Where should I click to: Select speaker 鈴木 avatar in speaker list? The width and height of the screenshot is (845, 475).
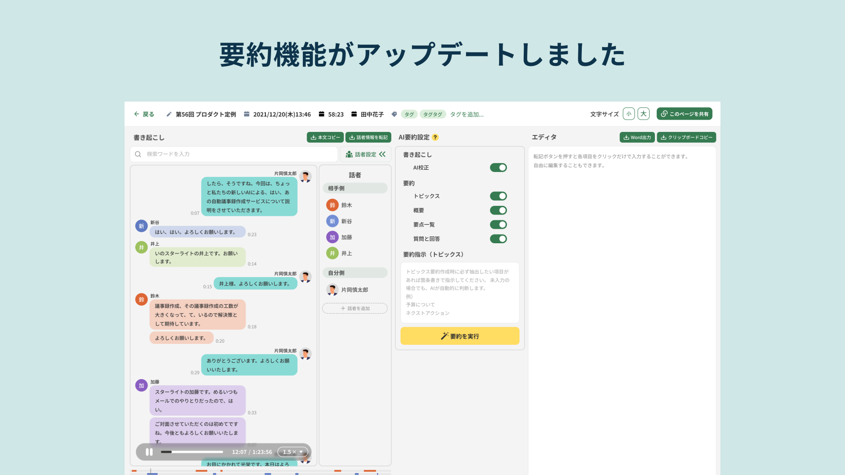click(332, 205)
